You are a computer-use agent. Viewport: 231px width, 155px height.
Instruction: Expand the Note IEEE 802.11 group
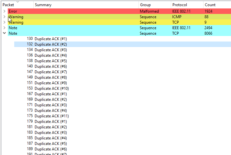[4, 28]
